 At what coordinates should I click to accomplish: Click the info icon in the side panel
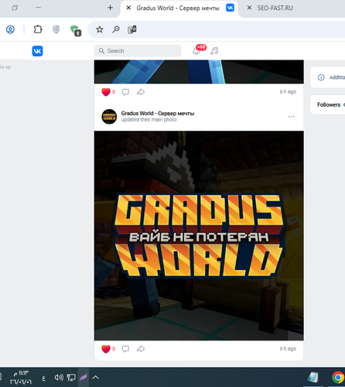pyautogui.click(x=321, y=77)
